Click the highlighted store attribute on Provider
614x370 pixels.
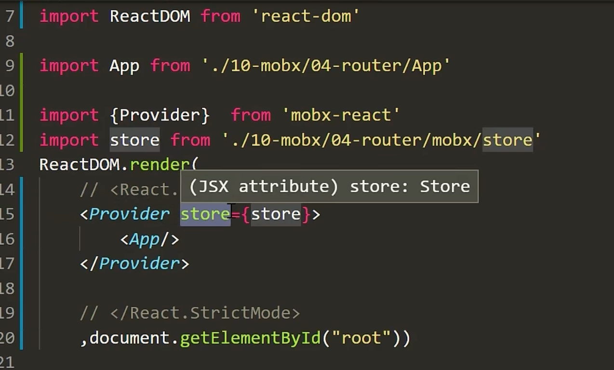coord(205,214)
